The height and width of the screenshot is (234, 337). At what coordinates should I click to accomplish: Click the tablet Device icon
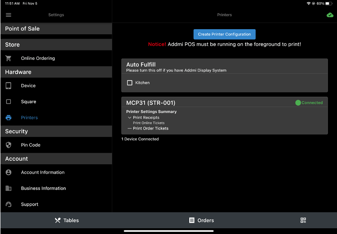pyautogui.click(x=9, y=85)
